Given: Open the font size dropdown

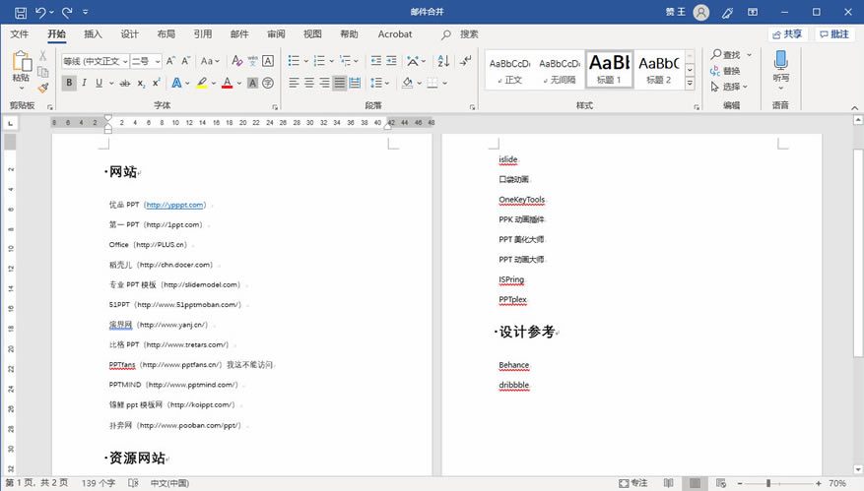Looking at the screenshot, I should (158, 61).
